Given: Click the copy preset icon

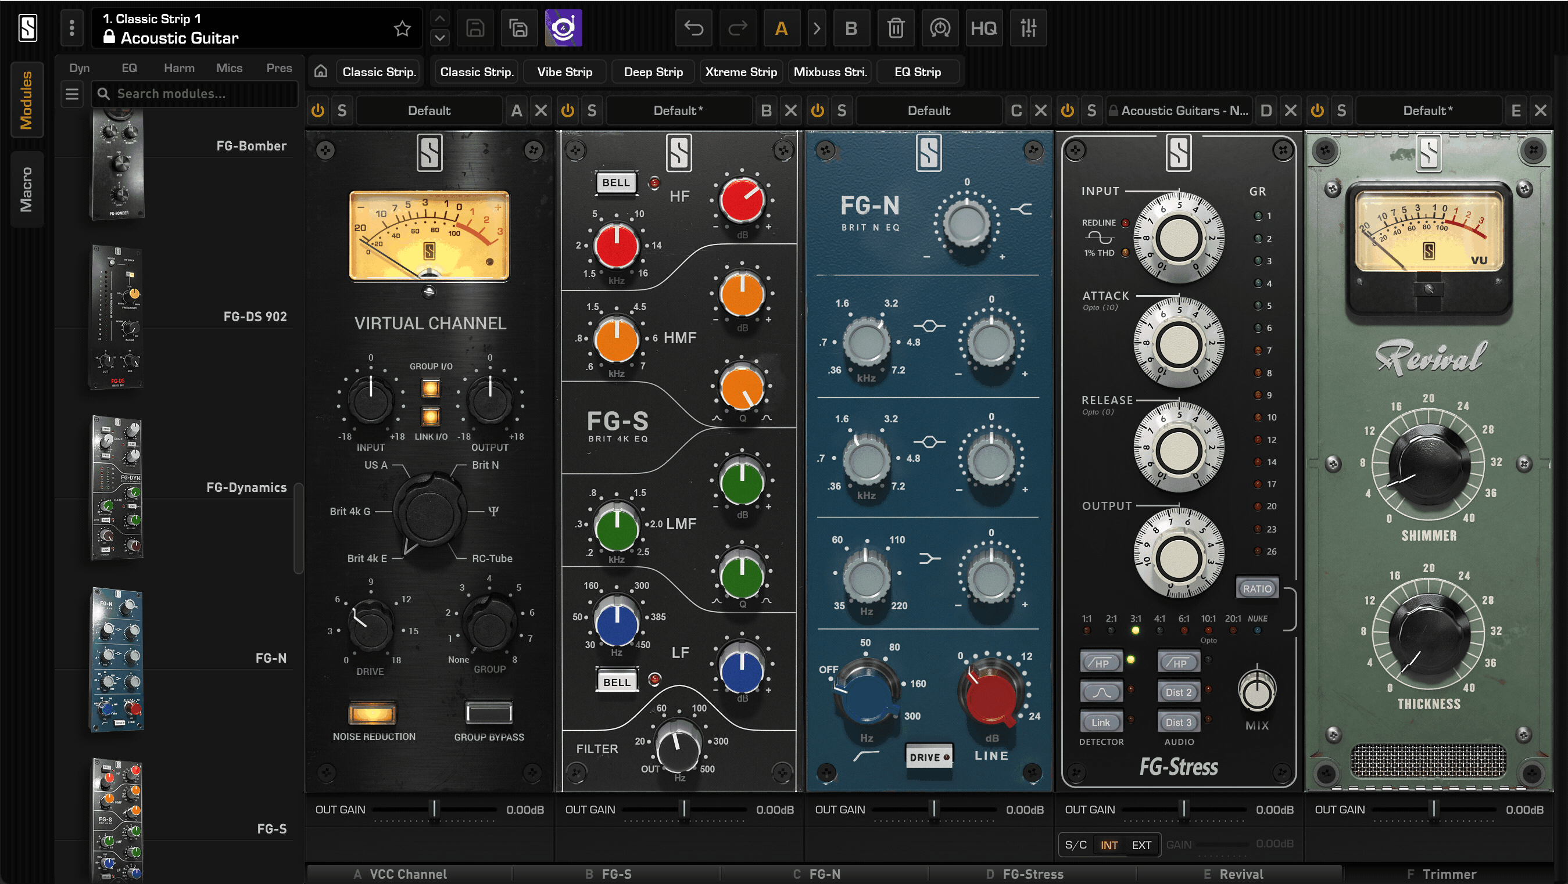Looking at the screenshot, I should 518,28.
